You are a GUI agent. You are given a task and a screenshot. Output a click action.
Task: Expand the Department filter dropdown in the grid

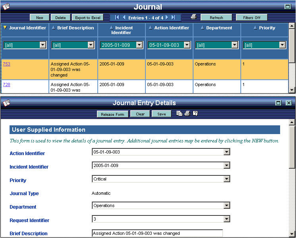[x=234, y=45]
